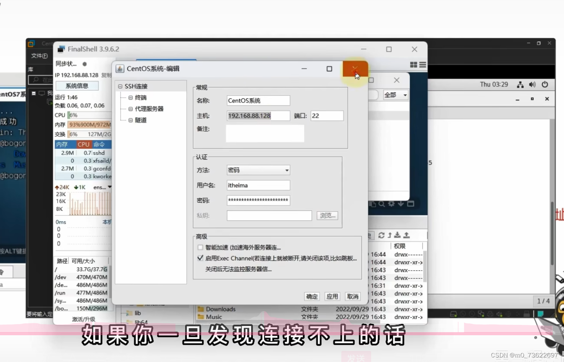Open VMware 文件(F) menu
This screenshot has width=564, height=362.
point(39,56)
